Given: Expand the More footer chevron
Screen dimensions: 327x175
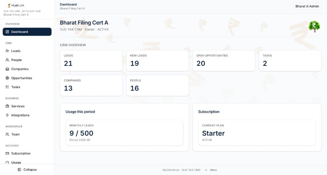Looking at the screenshot, I should click(x=206, y=170).
